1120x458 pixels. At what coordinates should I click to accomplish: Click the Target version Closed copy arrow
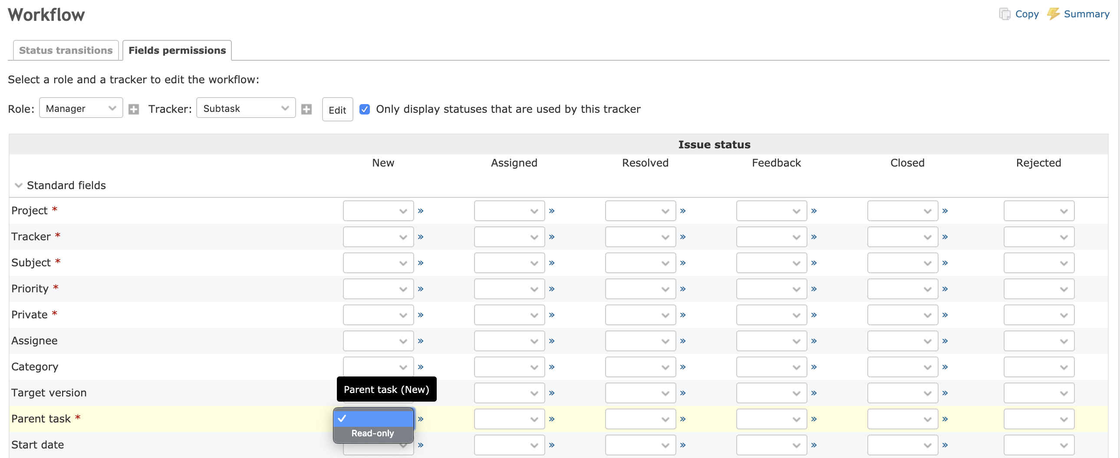pyautogui.click(x=945, y=393)
